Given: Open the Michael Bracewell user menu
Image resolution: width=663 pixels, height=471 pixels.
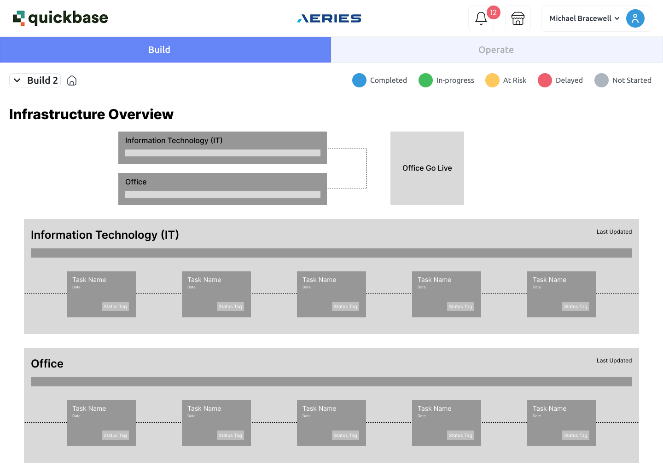Looking at the screenshot, I should point(597,18).
